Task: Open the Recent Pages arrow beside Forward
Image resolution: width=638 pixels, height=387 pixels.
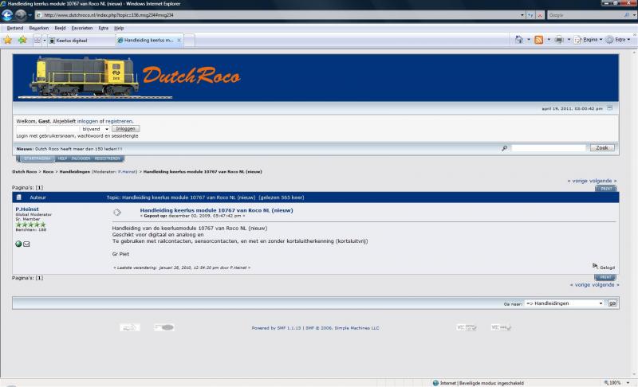Action: pos(30,15)
